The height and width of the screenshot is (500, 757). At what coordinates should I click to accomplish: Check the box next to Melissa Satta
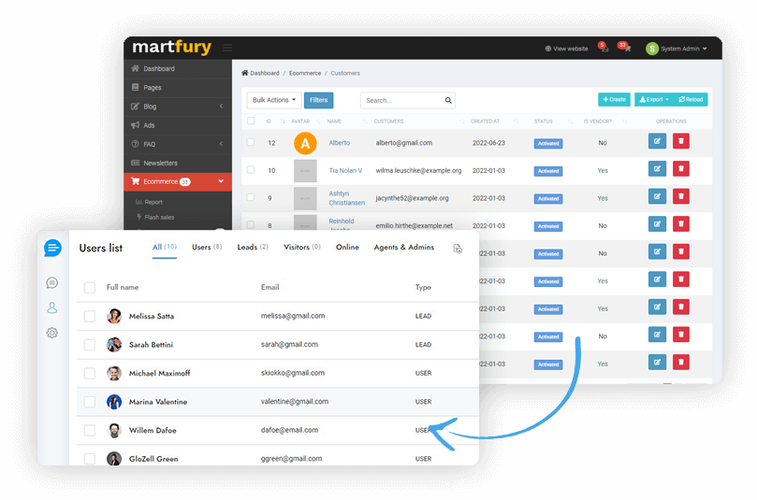click(x=90, y=317)
